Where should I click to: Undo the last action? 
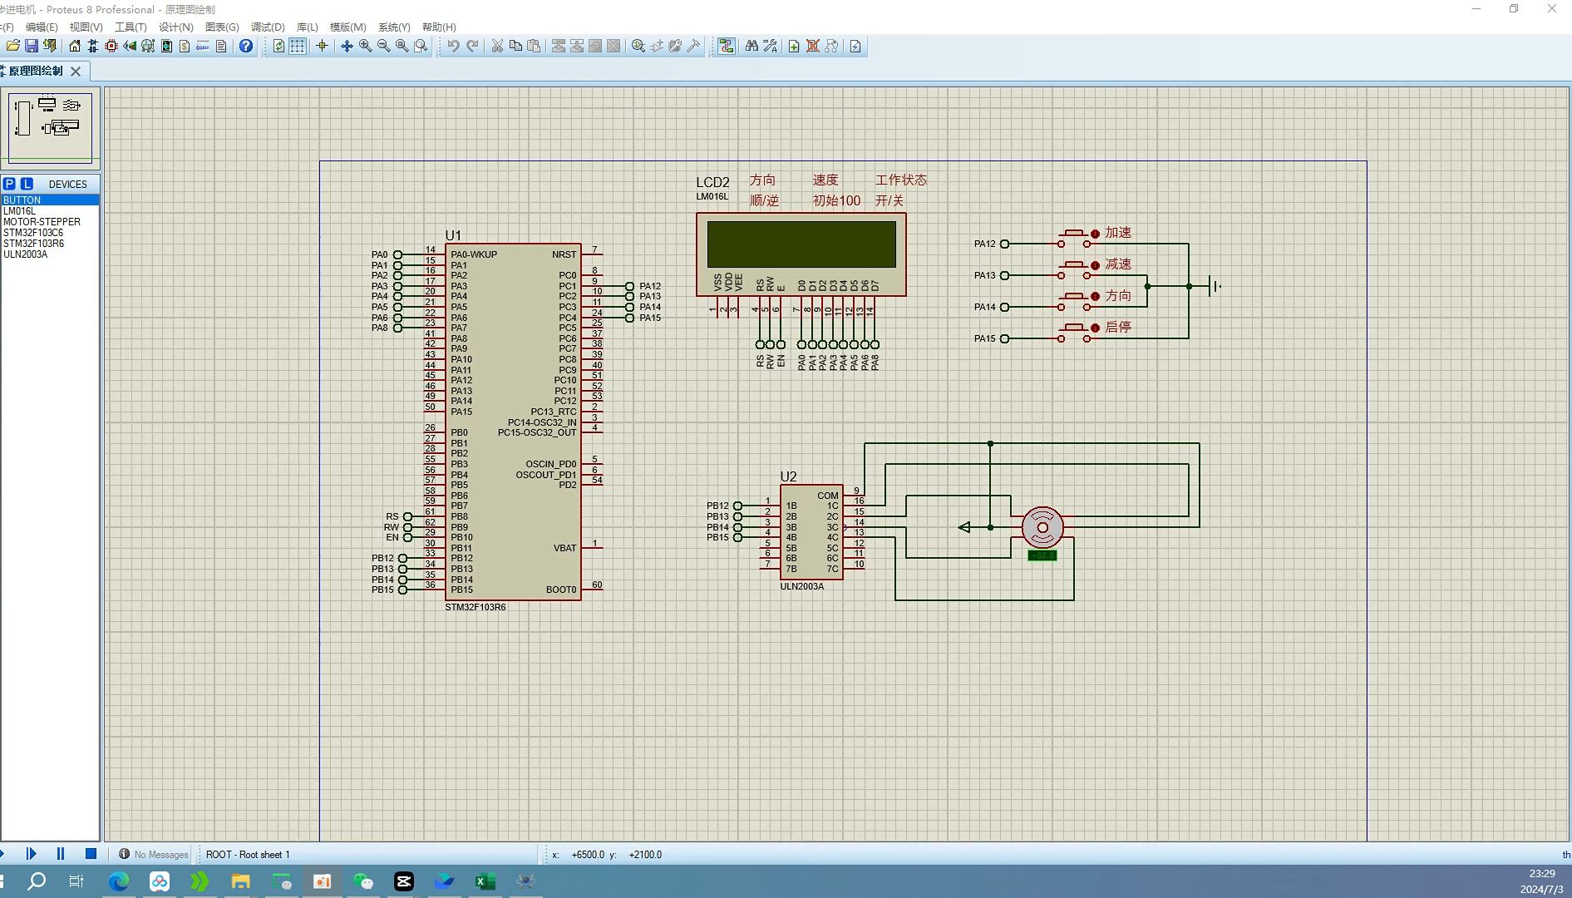tap(454, 46)
